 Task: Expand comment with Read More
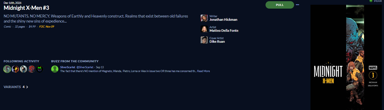tap(203, 71)
